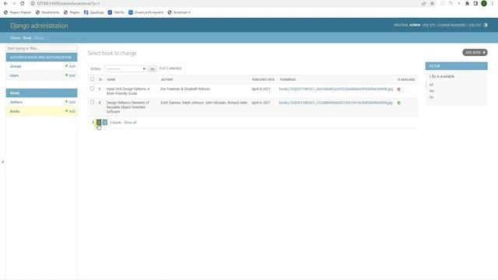This screenshot has width=498, height=280.
Task: Add a new Group via Add link
Action: (70, 66)
